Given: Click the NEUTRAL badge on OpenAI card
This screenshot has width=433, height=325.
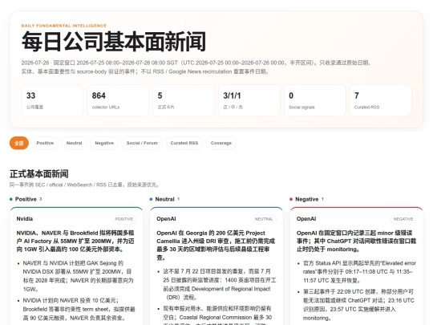Looking at the screenshot, I should click(264, 219).
